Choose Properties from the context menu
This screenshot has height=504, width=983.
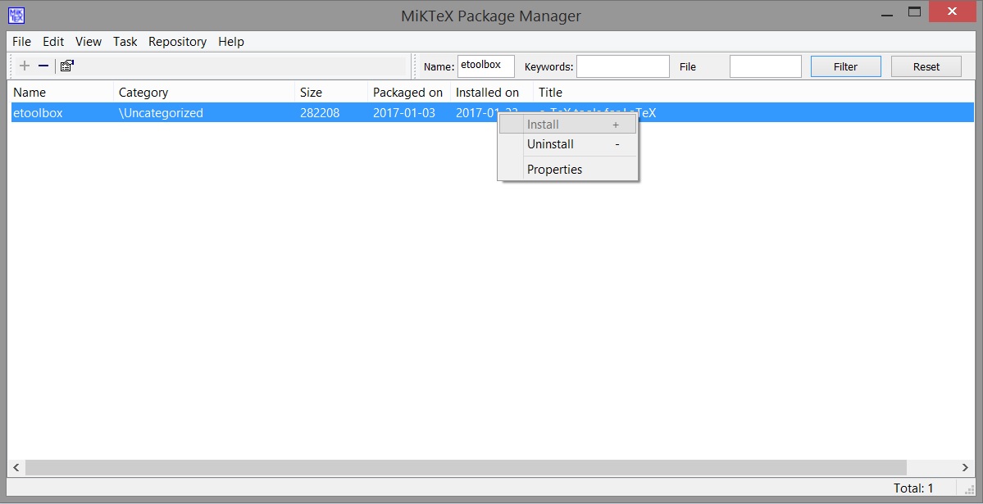point(568,170)
